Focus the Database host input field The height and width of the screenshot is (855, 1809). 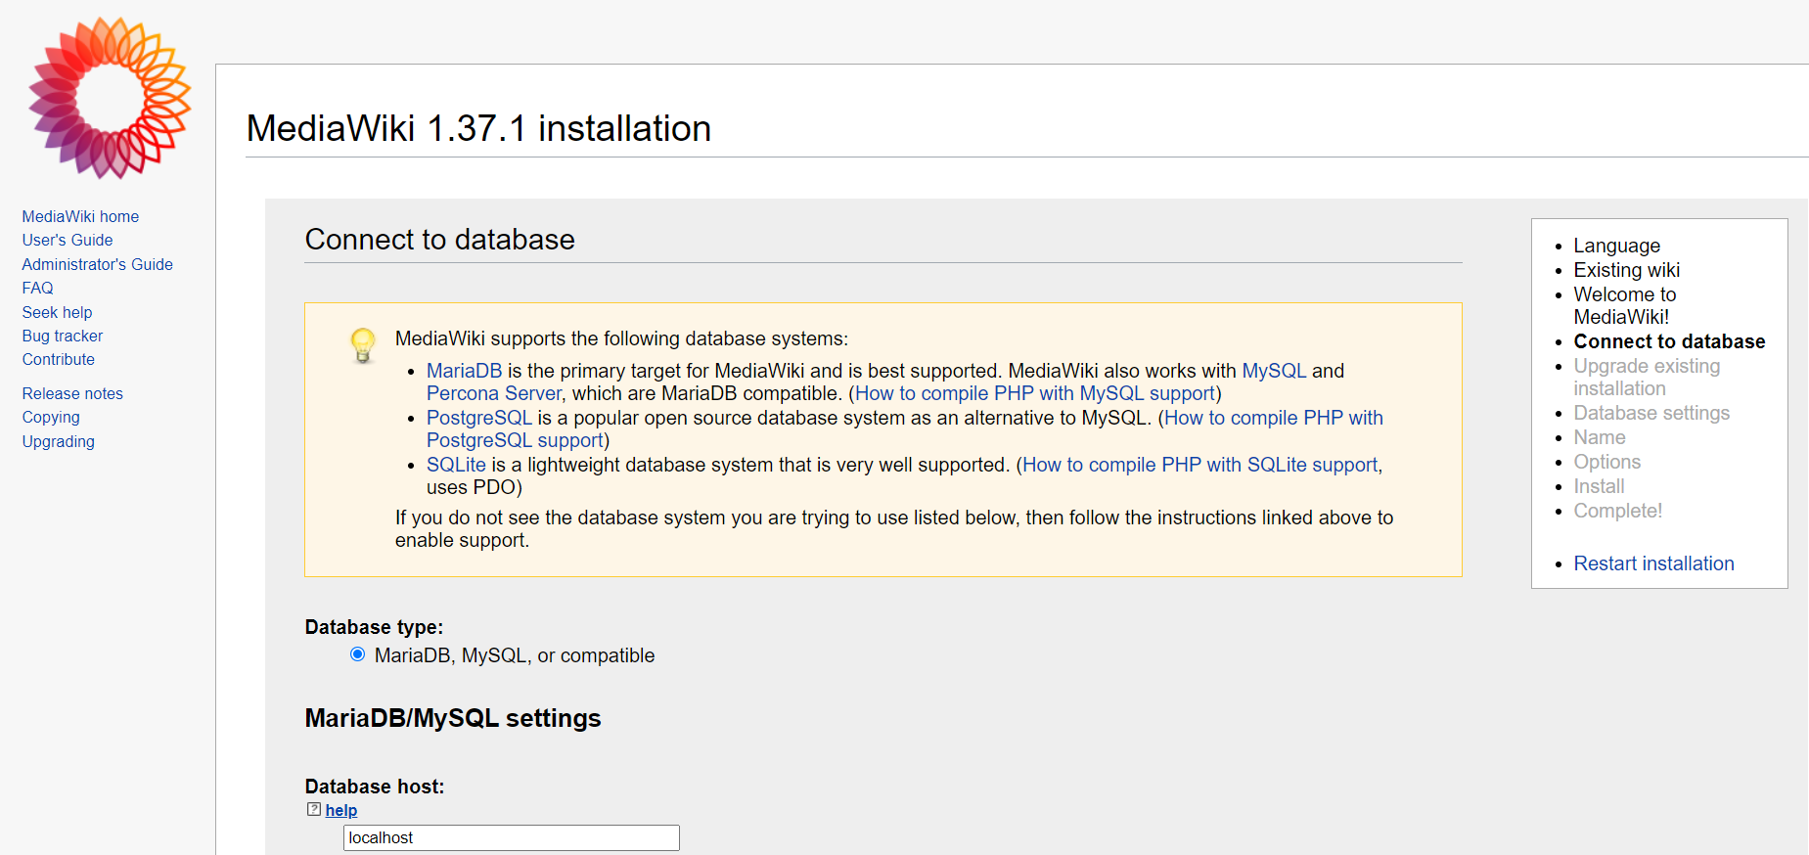pyautogui.click(x=512, y=837)
